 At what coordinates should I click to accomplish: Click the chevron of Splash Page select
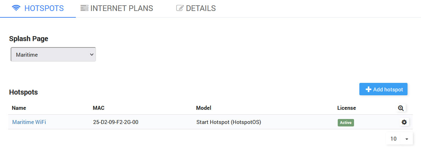tap(91, 55)
